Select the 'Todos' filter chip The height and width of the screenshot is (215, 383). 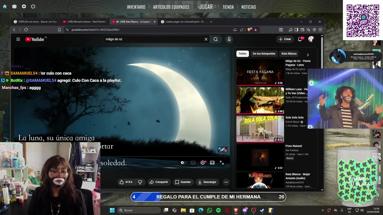pyautogui.click(x=243, y=54)
